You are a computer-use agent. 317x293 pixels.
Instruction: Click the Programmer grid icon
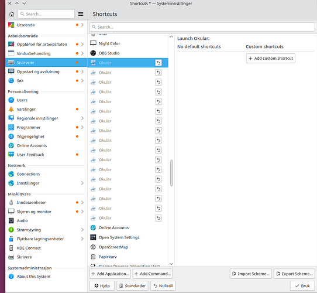[x=11, y=127]
